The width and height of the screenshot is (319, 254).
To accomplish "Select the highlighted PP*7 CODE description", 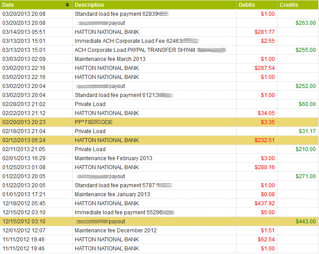I will (94, 122).
